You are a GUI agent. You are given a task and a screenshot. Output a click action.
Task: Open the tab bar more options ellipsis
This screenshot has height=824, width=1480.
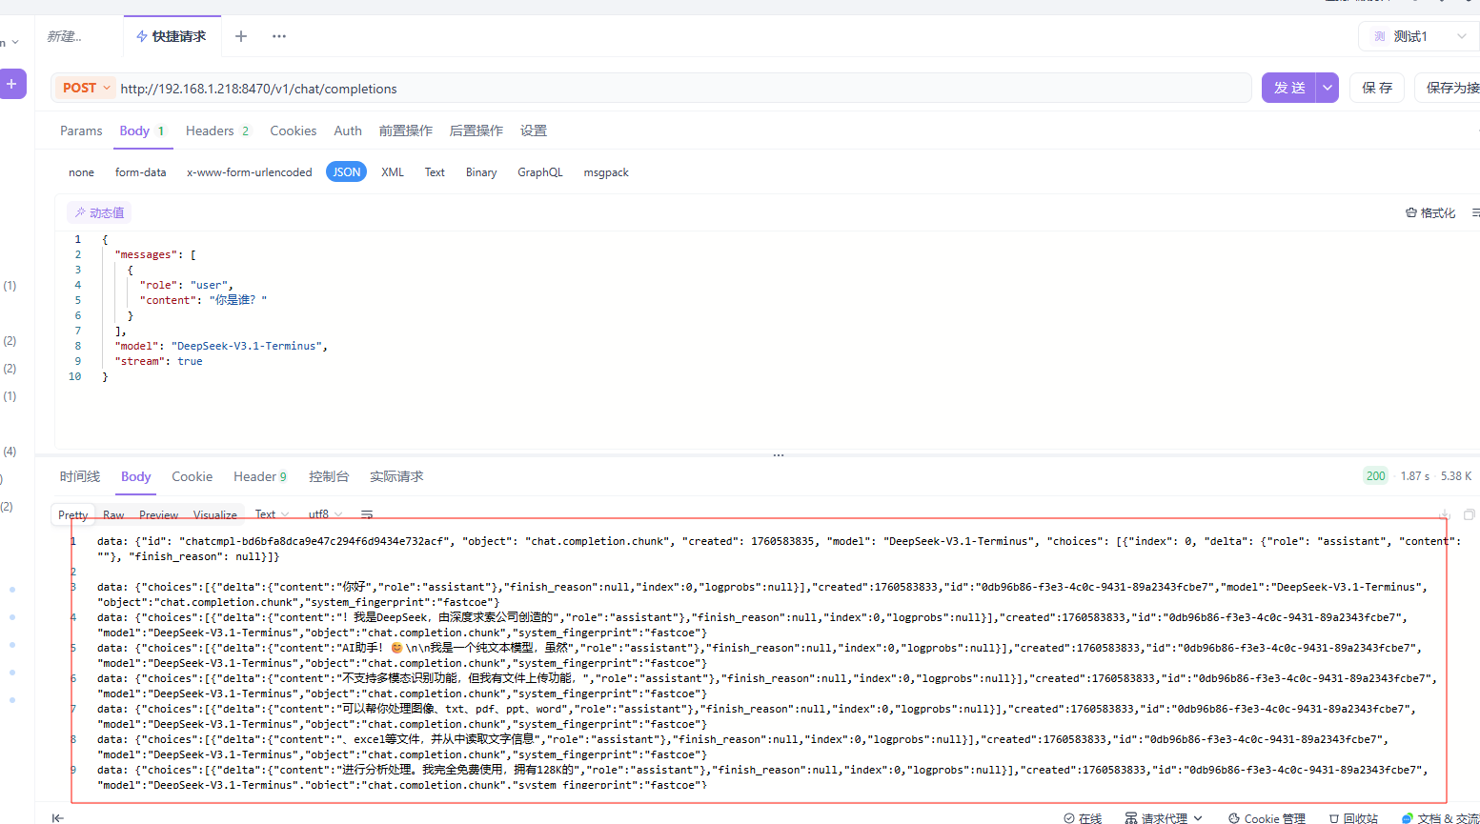pyautogui.click(x=279, y=36)
